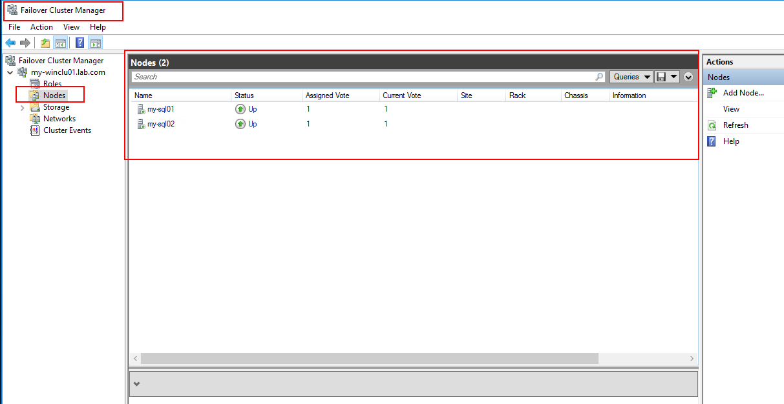Select the Roles node in the tree
Image resolution: width=784 pixels, height=404 pixels.
52,84
